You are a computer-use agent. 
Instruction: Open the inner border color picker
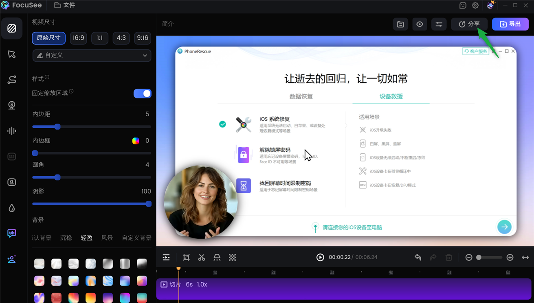point(136,141)
